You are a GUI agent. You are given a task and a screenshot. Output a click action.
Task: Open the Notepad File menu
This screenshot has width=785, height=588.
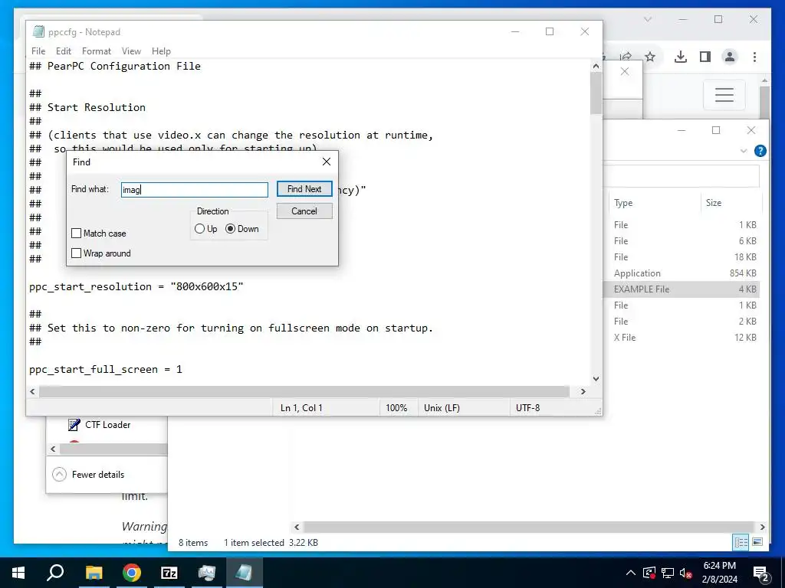[38, 51]
